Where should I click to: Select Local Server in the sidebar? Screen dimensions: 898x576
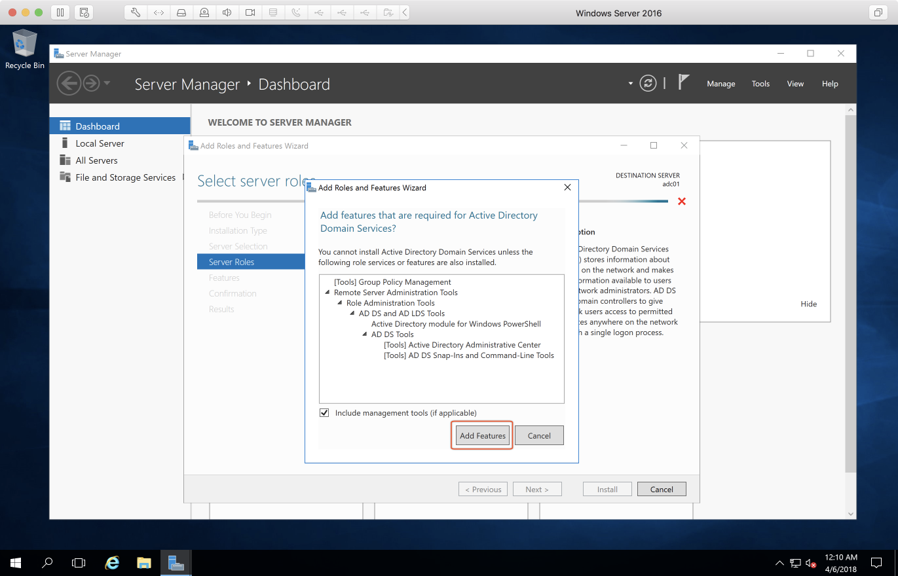[x=100, y=143]
